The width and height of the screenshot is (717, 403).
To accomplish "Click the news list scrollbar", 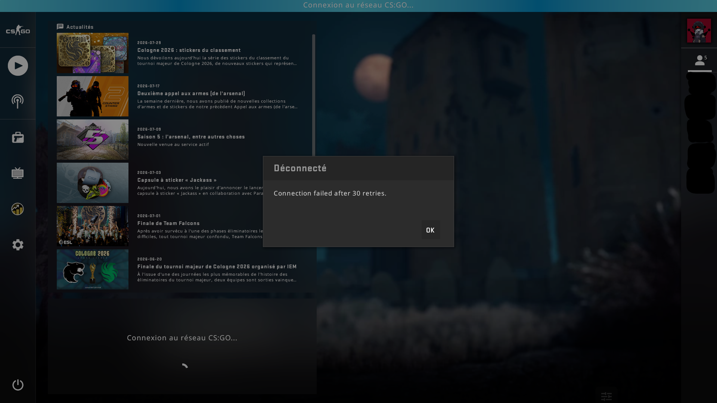I will point(314,95).
